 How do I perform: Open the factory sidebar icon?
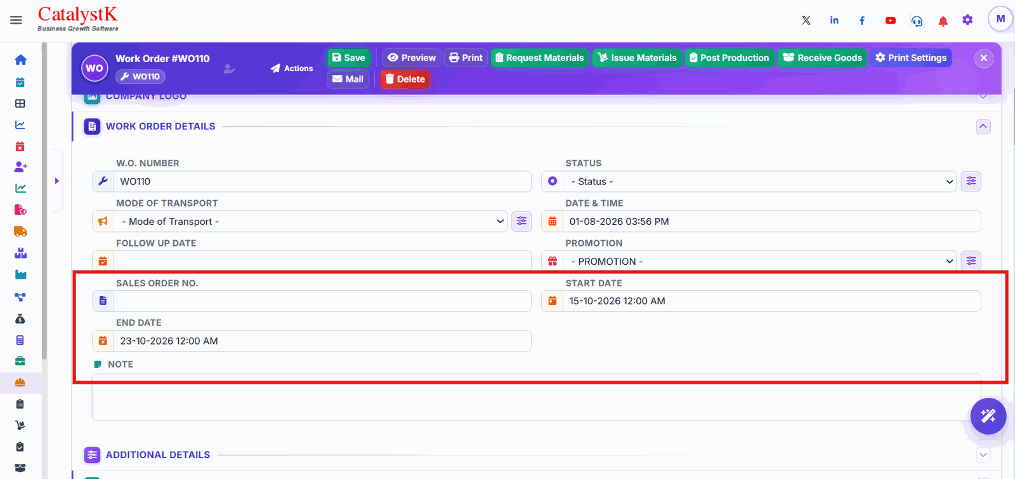[20, 274]
